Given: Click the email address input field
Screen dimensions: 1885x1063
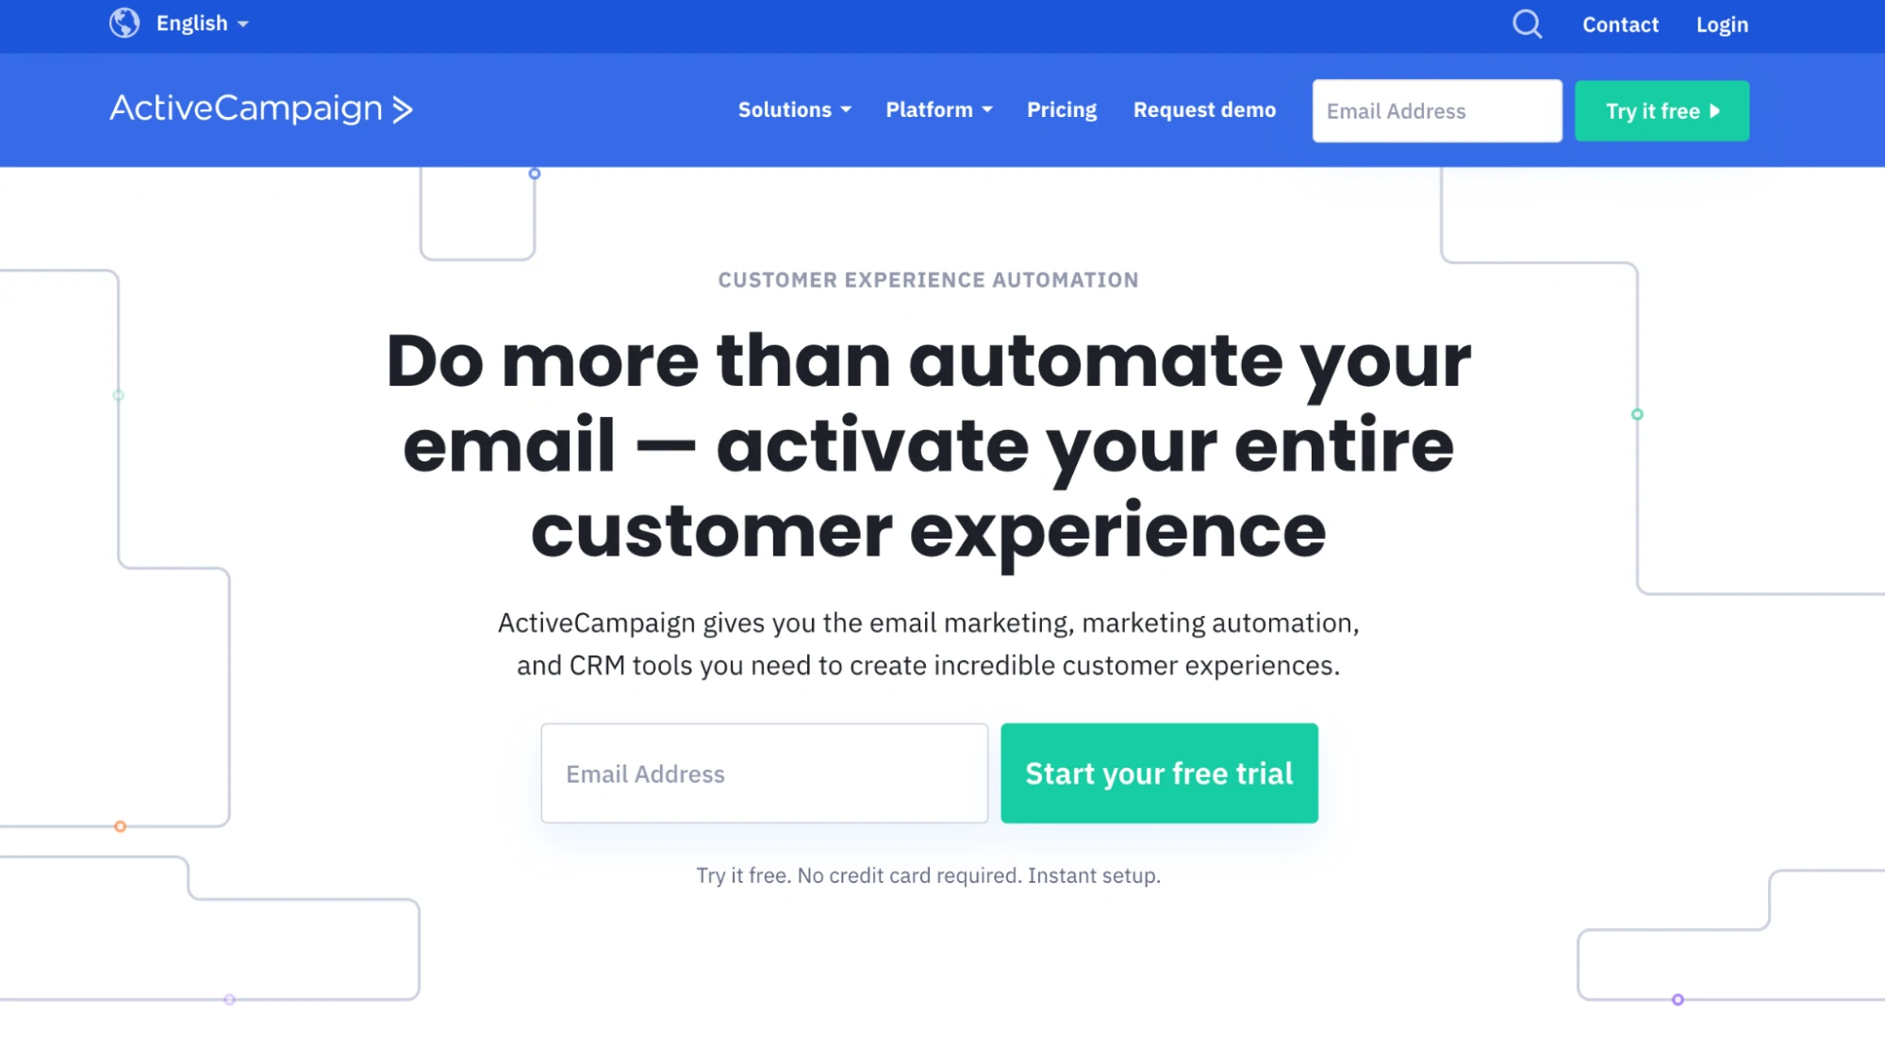Looking at the screenshot, I should pyautogui.click(x=764, y=772).
